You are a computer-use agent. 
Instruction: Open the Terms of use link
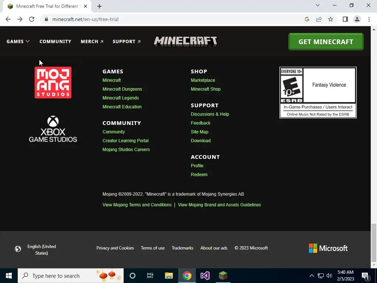[x=153, y=248]
